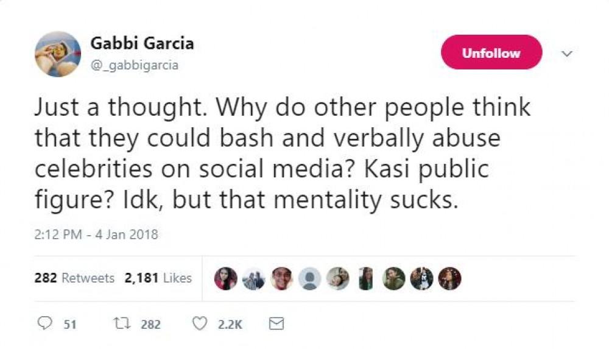Open the last liker avatar in the row
The image size is (609, 349).
pyautogui.click(x=450, y=278)
